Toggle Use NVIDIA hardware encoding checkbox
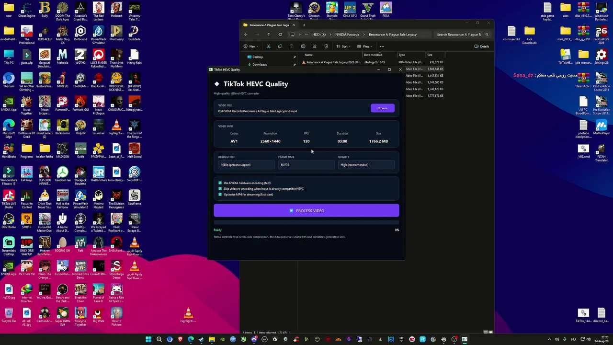This screenshot has height=345, width=613. 220,183
